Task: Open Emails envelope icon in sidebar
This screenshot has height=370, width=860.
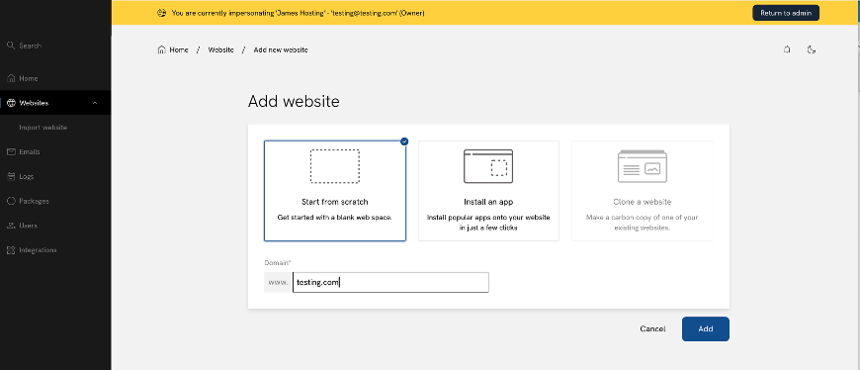Action: tap(11, 152)
